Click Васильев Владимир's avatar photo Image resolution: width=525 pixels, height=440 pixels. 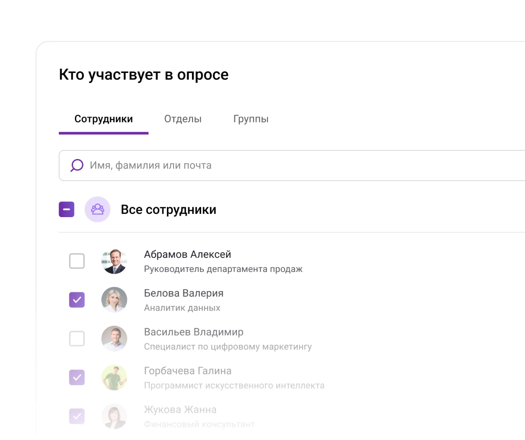[114, 339]
